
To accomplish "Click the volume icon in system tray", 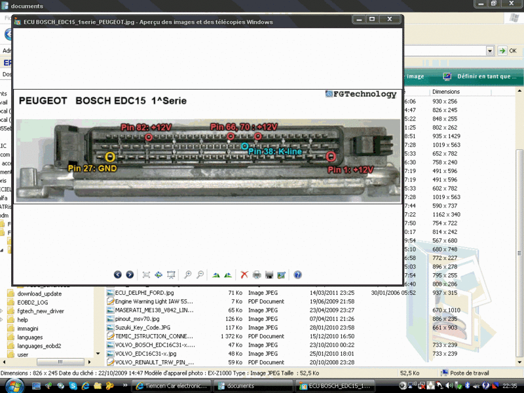I will click(x=449, y=386).
